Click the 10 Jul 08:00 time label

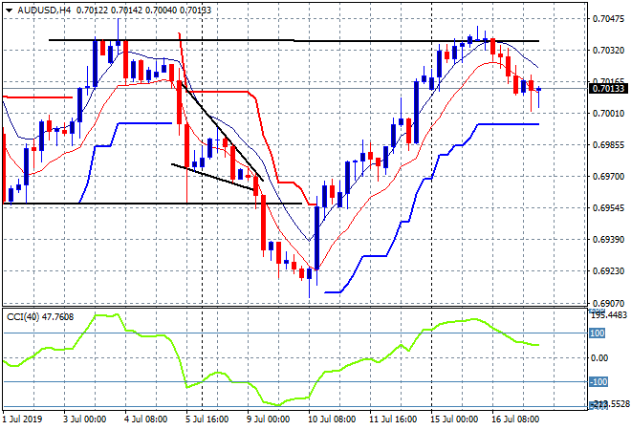click(x=332, y=419)
